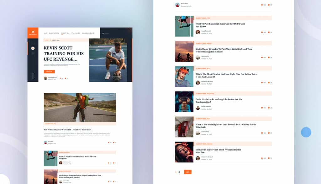
Task: Select the highlighted round social icon under Follow Us
Action: 33,48
